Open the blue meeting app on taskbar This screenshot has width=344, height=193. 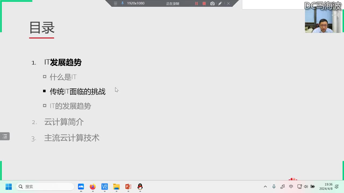[x=81, y=187]
